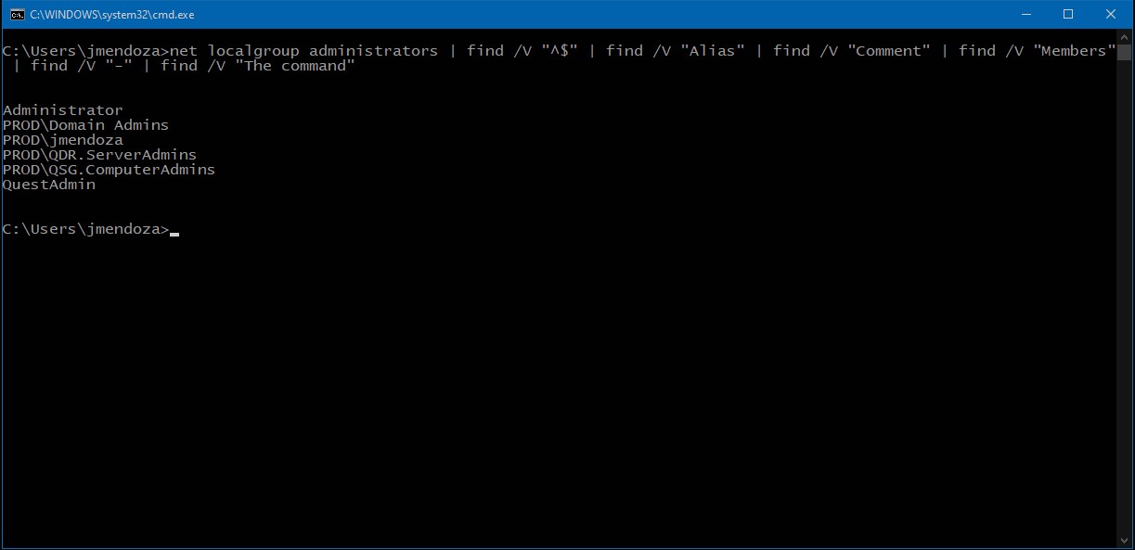Click the QuestAdmin output line
Screen dimensions: 1135x550
point(48,185)
